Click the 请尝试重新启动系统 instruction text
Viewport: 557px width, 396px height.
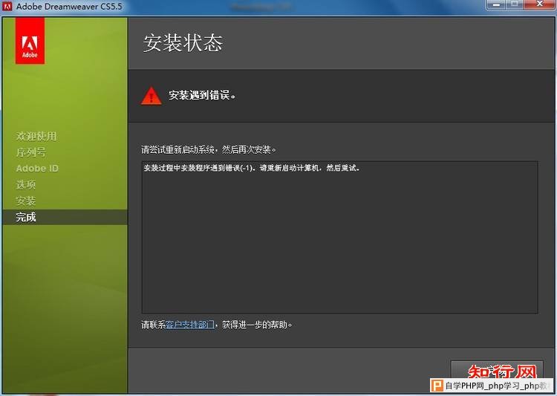point(209,149)
